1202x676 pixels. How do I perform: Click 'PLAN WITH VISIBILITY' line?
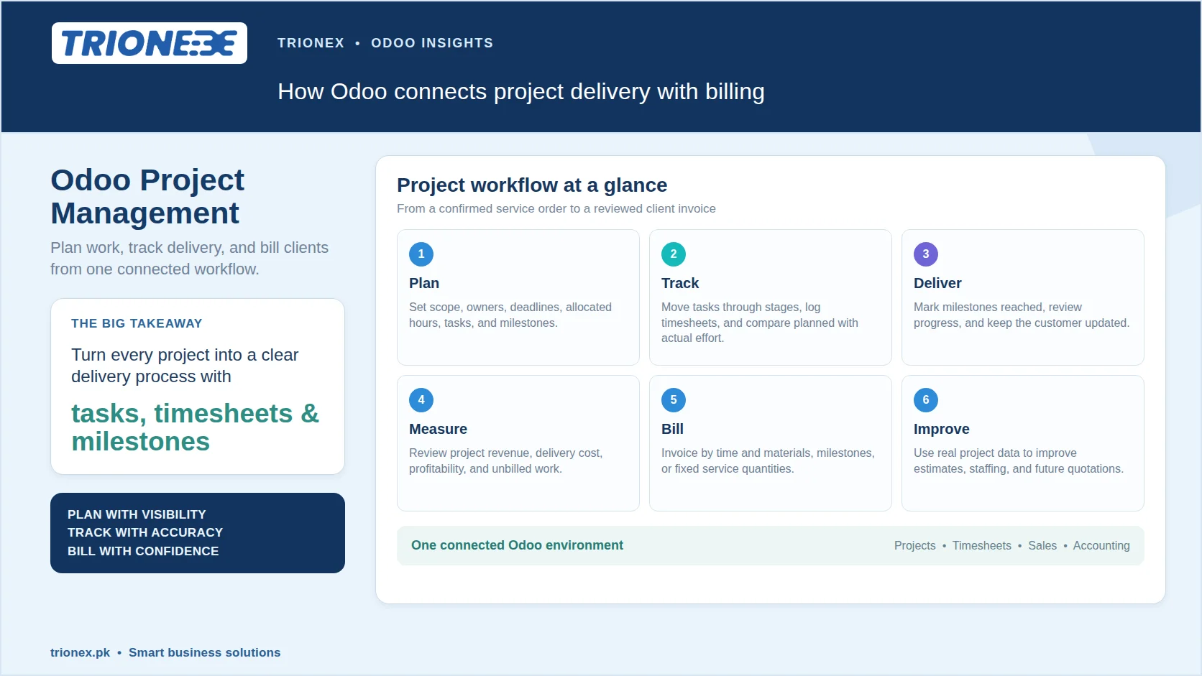pos(137,514)
